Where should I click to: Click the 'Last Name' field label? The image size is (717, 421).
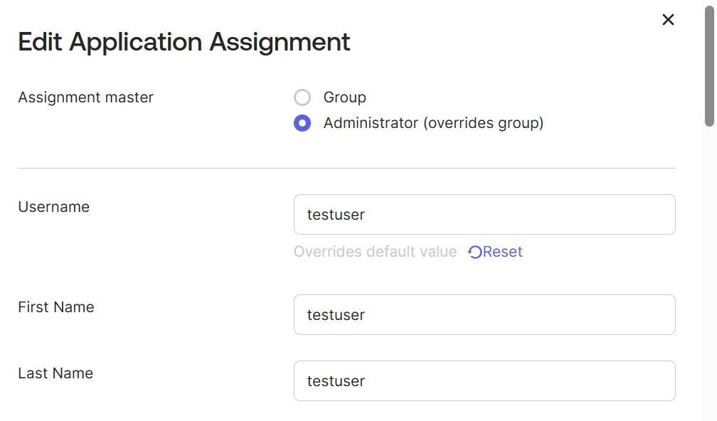click(55, 373)
